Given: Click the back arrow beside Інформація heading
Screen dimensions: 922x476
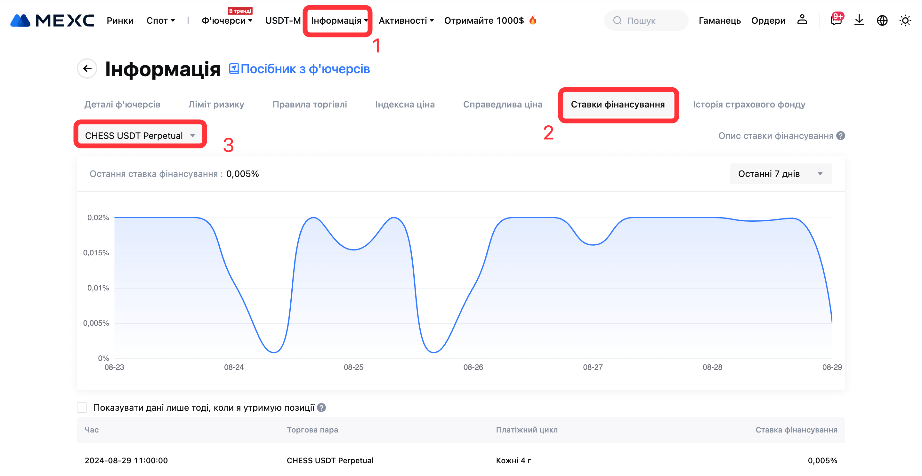Looking at the screenshot, I should (87, 68).
